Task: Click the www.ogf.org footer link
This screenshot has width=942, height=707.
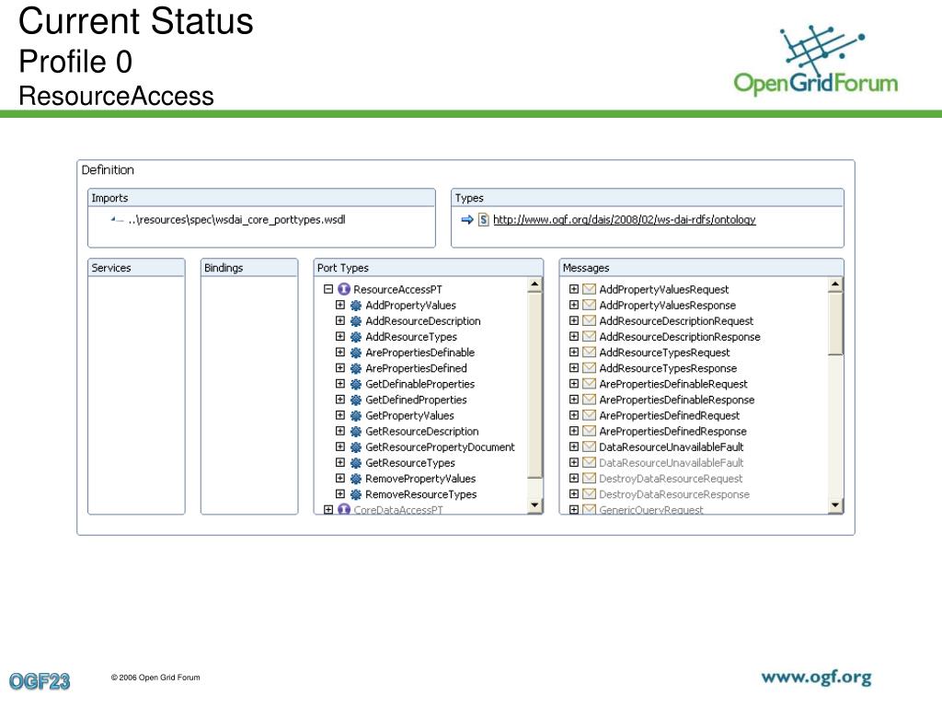Action: tap(817, 678)
